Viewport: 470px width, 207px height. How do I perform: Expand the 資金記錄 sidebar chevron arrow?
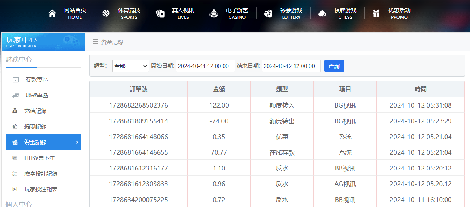76,142
